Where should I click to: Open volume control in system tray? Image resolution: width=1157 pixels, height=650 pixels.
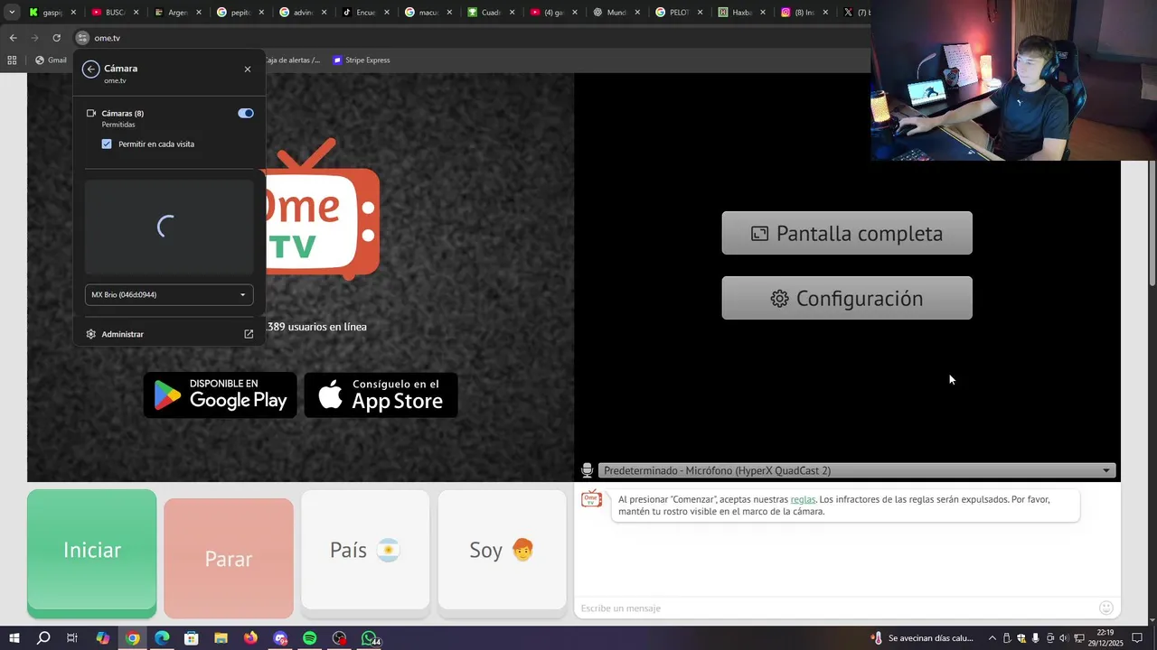pos(1063,638)
